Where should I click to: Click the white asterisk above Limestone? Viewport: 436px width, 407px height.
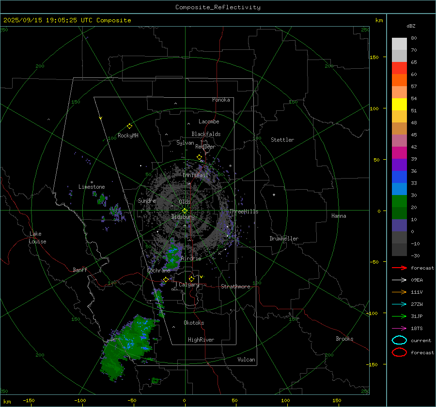click(92, 182)
